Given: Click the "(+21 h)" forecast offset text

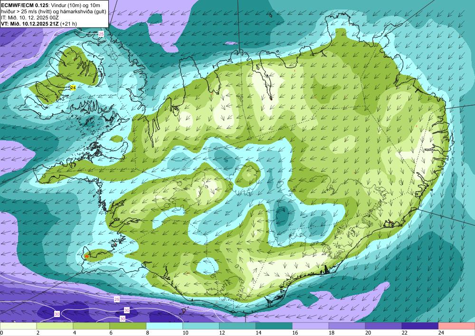Looking at the screenshot, I should tap(68, 24).
